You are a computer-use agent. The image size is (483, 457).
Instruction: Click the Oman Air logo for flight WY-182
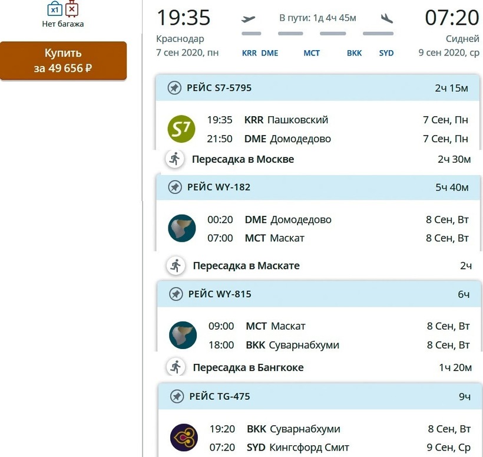pos(182,228)
